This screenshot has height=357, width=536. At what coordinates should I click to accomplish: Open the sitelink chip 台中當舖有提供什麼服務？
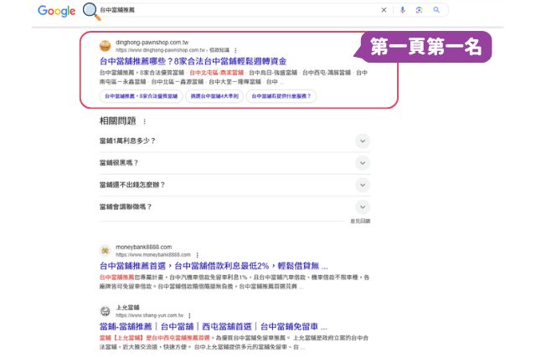tap(281, 96)
